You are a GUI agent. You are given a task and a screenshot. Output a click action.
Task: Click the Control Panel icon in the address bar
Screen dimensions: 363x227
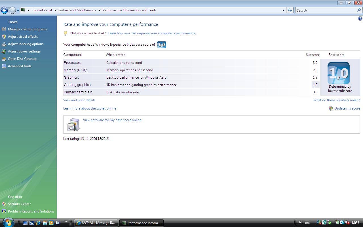pos(23,10)
